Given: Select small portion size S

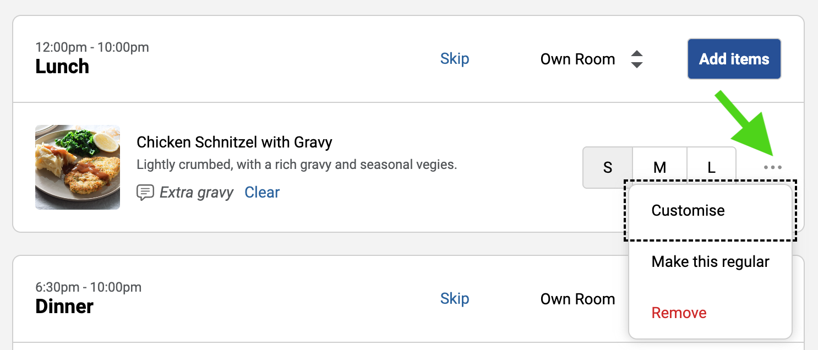Looking at the screenshot, I should 608,167.
